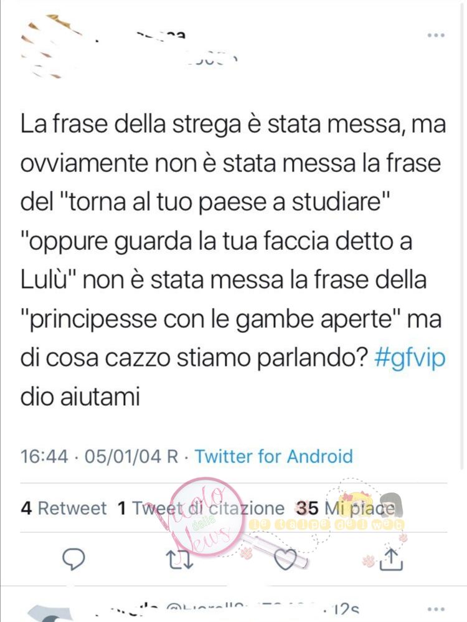Click the 'le talpe del web' logo
The image size is (467, 622).
pyautogui.click(x=326, y=524)
